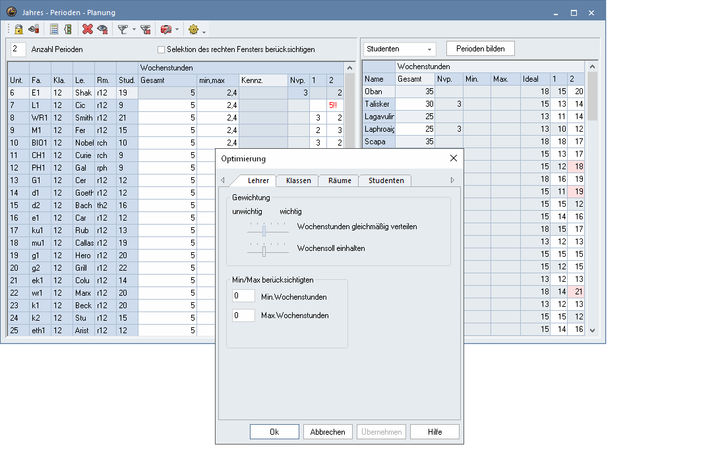Click the 'Unt.' column header
Viewport: 718px width, 461px height.
pos(18,80)
